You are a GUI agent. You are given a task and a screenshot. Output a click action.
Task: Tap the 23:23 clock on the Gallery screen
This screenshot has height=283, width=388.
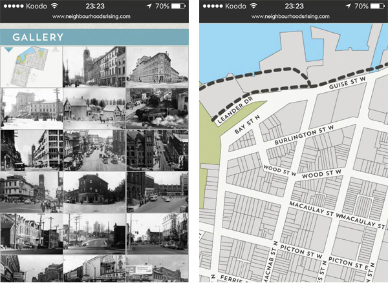click(95, 6)
